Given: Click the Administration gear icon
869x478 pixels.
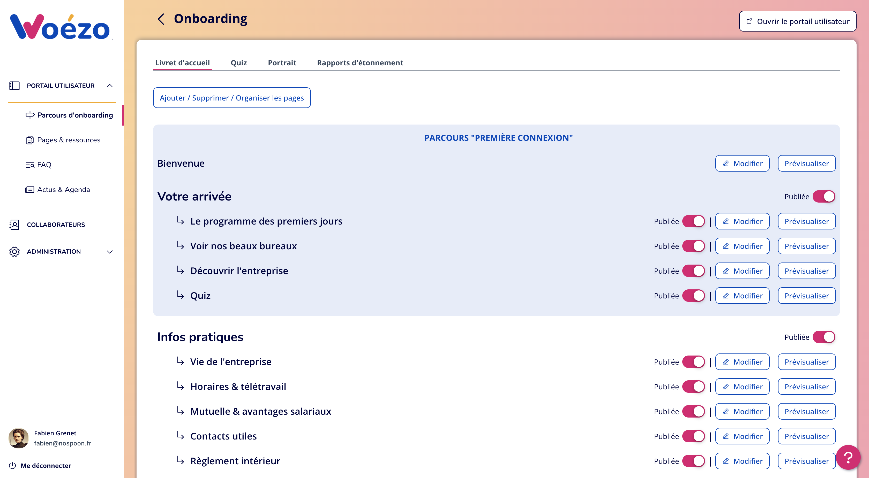Looking at the screenshot, I should point(14,251).
